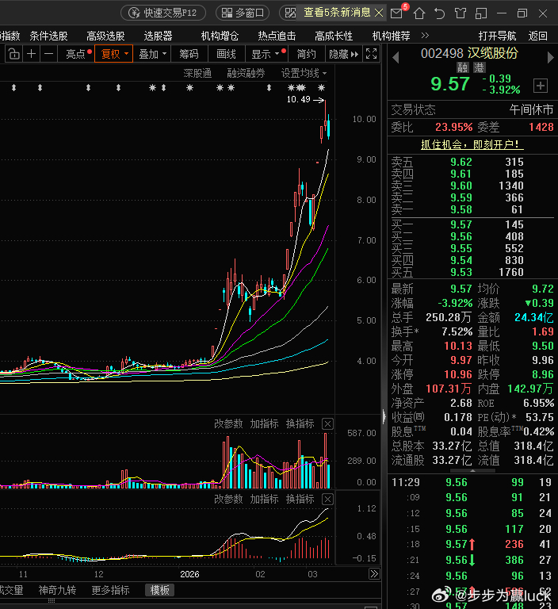Click 返回 button
558x609 pixels.
click(538, 36)
